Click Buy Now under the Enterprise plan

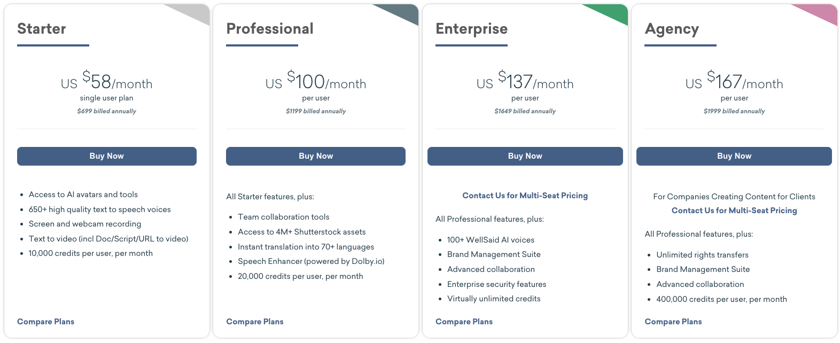tap(525, 156)
